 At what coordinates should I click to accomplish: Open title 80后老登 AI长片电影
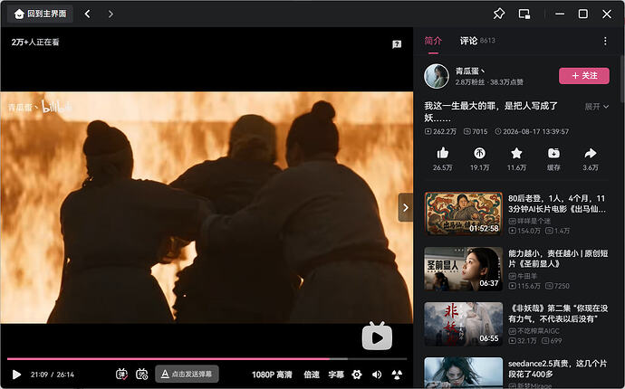tap(557, 204)
